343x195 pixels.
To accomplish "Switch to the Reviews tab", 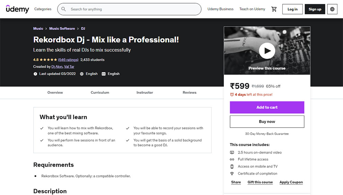I will click(x=190, y=93).
